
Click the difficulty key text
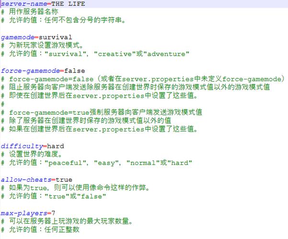coord(22,146)
